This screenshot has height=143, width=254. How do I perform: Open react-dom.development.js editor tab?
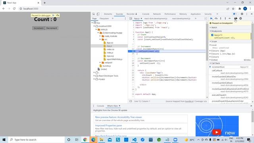pyautogui.click(x=156, y=19)
